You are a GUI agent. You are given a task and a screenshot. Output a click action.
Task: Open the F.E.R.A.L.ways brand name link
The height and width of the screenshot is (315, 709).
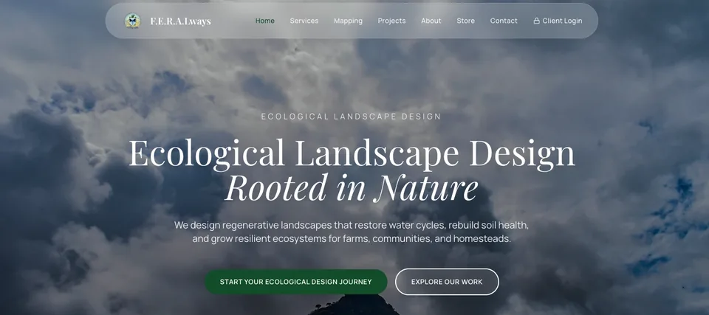tap(180, 21)
